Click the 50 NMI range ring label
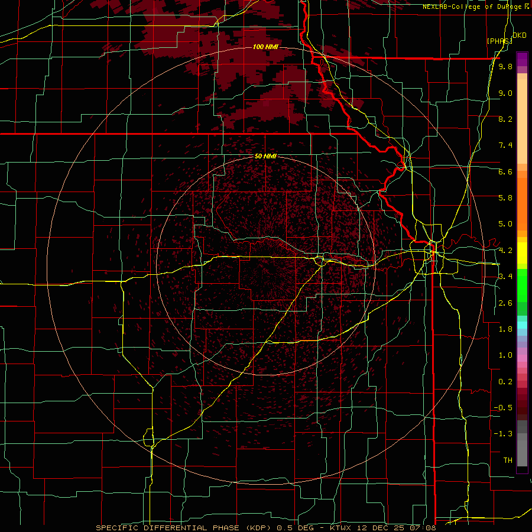Screen dimensions: 532x532 pos(265,156)
